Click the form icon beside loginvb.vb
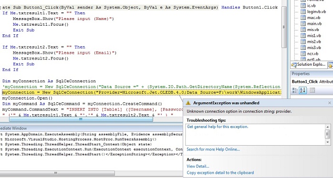The image size is (333, 178). point(303,11)
